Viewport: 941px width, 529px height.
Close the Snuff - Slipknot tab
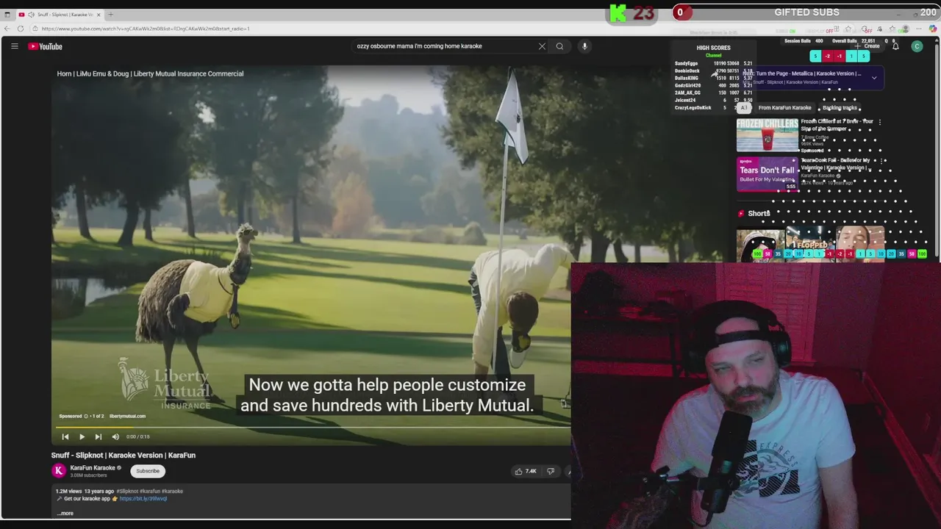pos(99,15)
